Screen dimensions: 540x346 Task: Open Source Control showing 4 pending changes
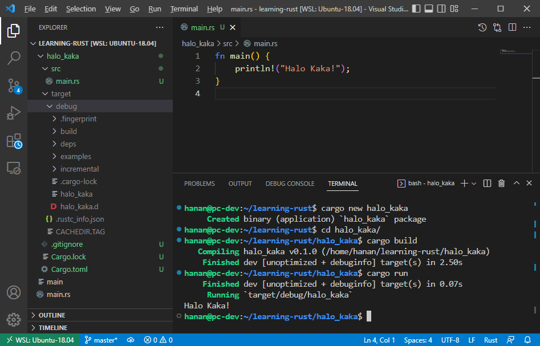[x=14, y=86]
